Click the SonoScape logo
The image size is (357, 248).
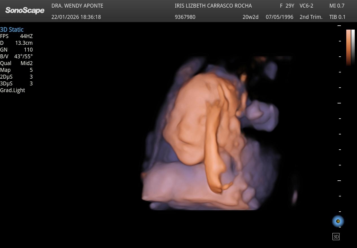pyautogui.click(x=25, y=10)
